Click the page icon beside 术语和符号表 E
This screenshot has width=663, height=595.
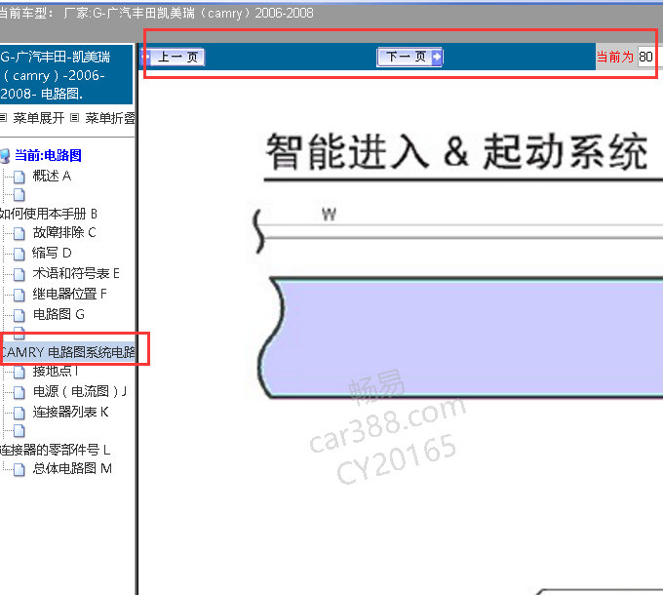[x=19, y=274]
